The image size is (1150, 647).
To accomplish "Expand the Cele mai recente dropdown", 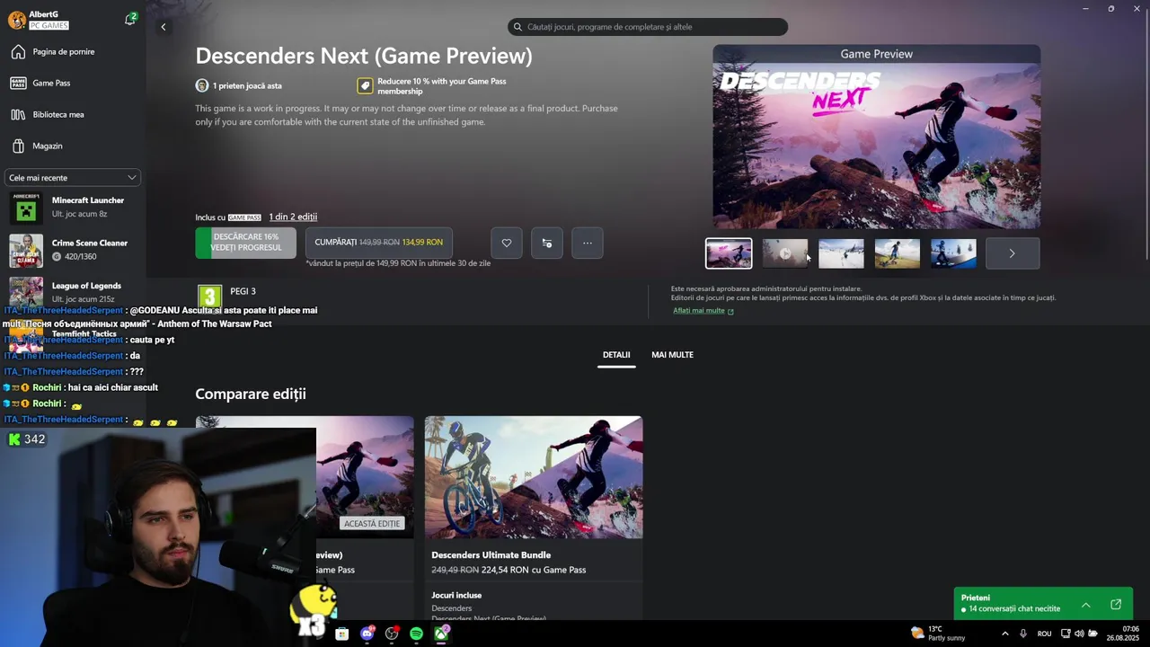I will [x=73, y=178].
